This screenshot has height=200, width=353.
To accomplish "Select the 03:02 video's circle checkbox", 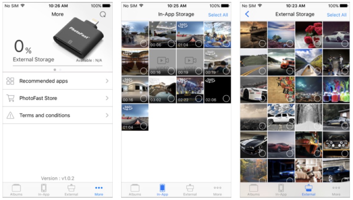I will click(x=171, y=98).
